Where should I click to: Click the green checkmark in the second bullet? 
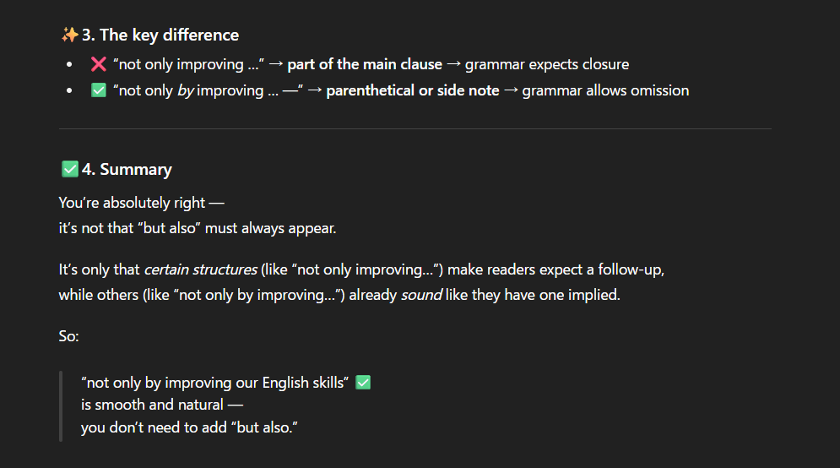(x=98, y=90)
